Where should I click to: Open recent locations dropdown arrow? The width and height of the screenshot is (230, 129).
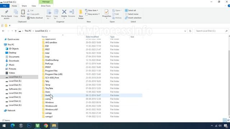point(12,31)
